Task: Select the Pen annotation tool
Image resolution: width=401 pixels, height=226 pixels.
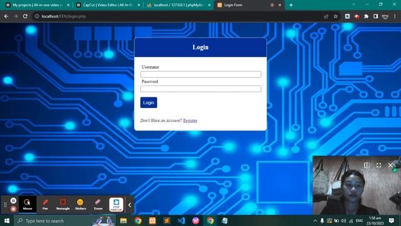Action: click(x=45, y=204)
